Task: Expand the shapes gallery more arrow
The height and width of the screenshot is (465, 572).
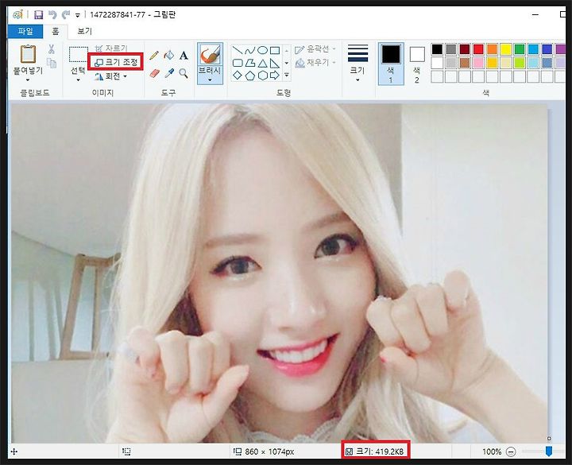Action: tap(287, 75)
